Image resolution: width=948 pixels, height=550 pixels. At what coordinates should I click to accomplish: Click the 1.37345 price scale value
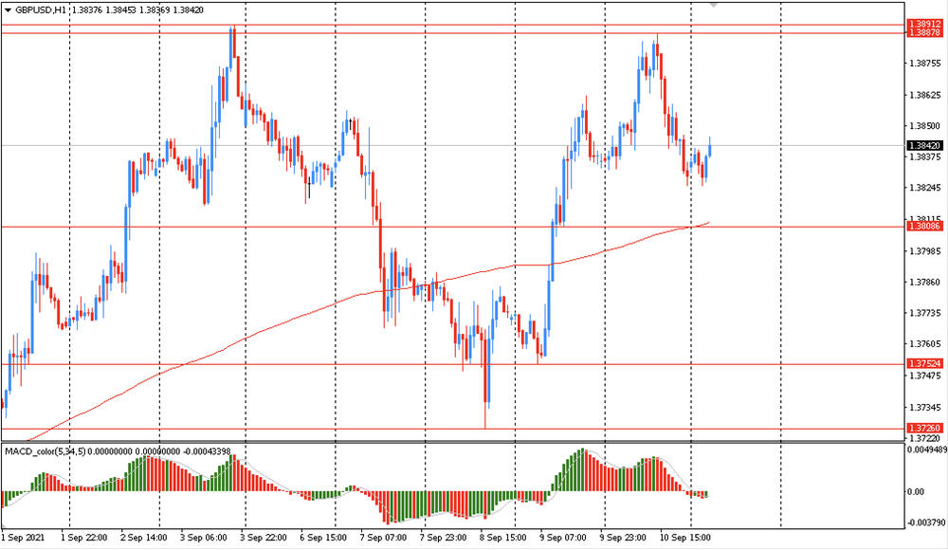pos(925,407)
